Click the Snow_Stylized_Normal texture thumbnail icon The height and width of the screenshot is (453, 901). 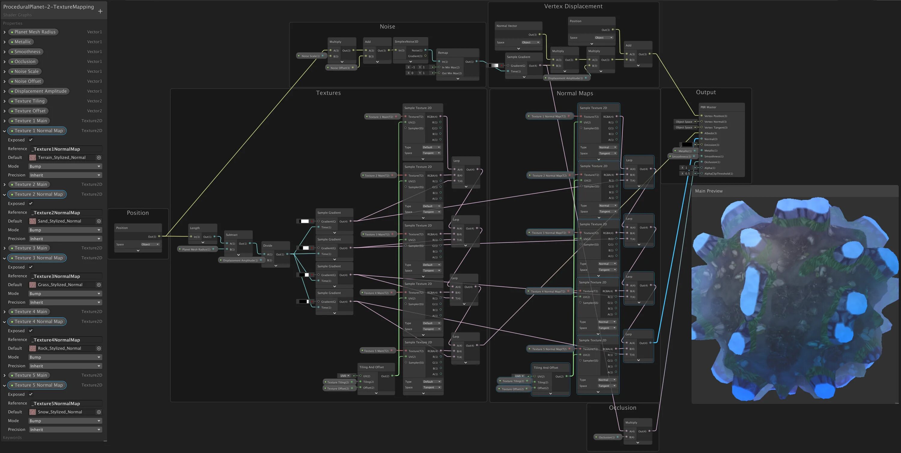(x=32, y=412)
